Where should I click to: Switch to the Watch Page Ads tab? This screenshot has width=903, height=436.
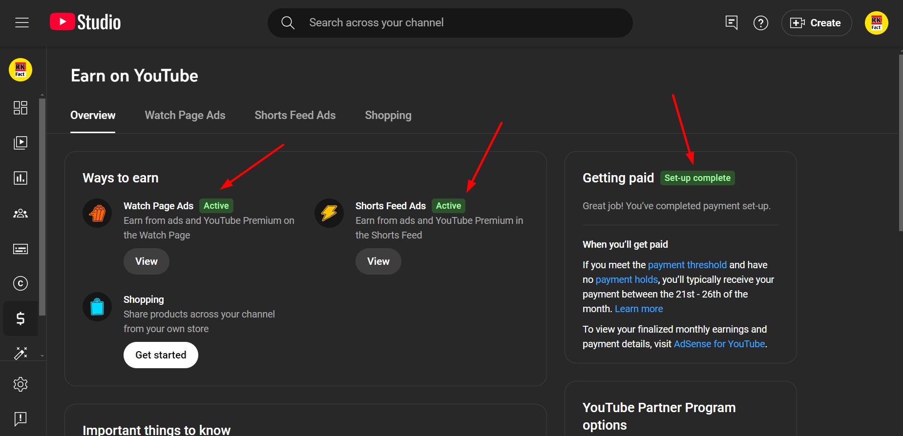click(x=185, y=116)
